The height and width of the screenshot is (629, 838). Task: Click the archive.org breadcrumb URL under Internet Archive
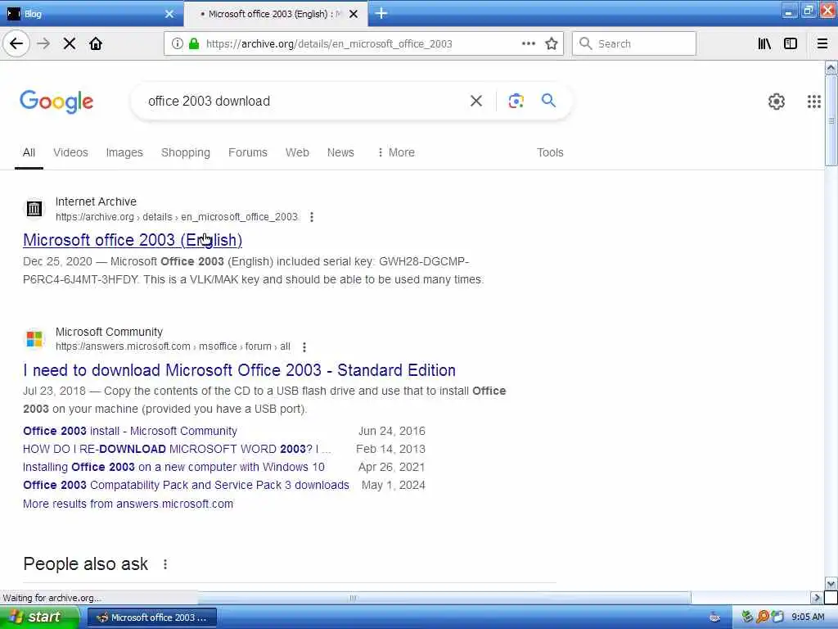click(x=177, y=217)
